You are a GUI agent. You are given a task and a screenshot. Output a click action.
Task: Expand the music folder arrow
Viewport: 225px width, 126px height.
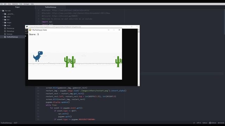coord(3,26)
